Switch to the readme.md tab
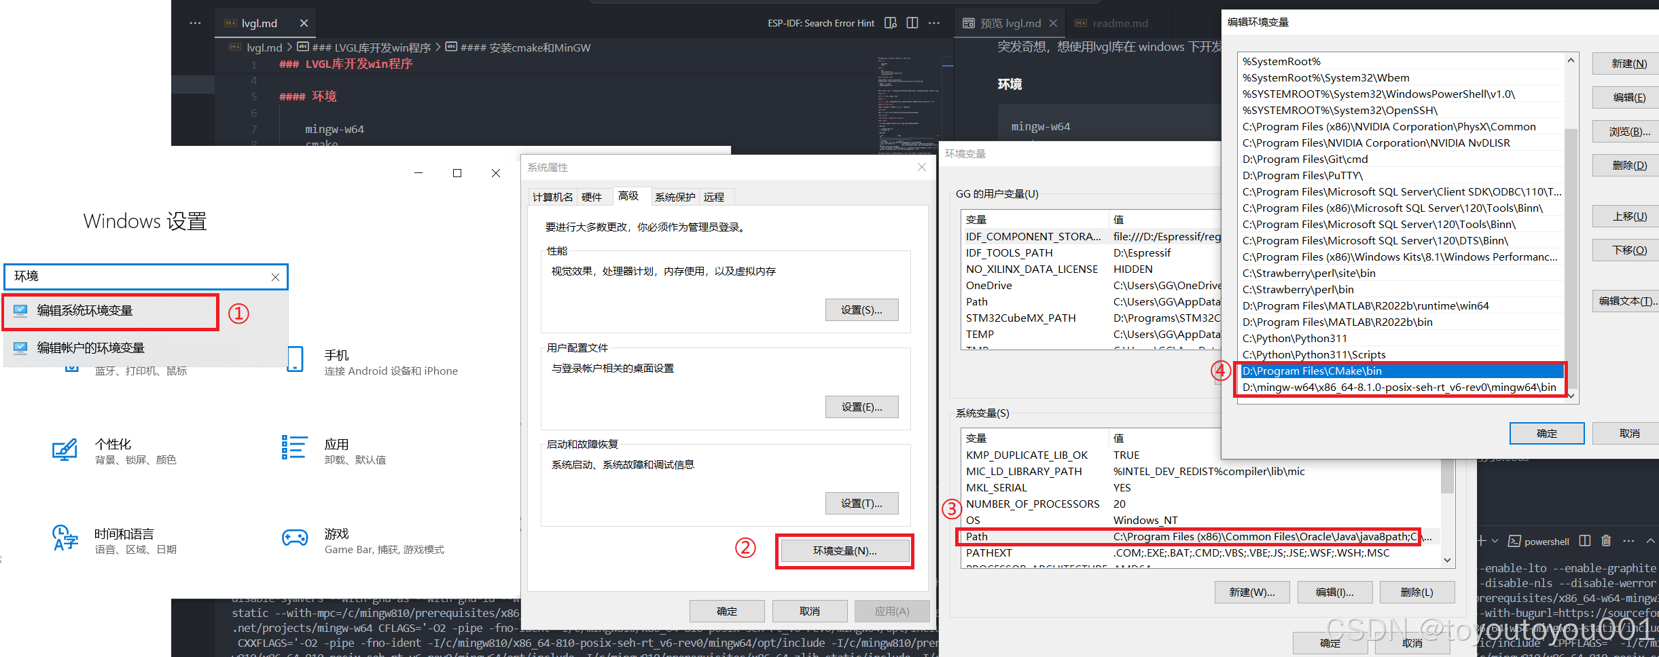The image size is (1659, 657). tap(1119, 22)
